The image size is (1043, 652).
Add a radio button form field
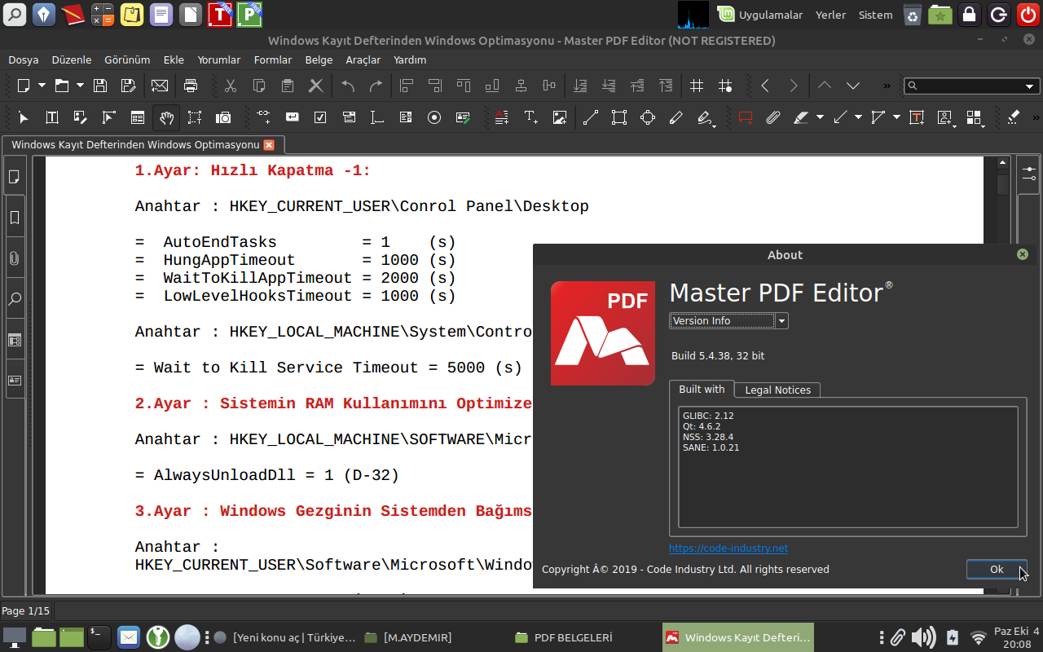pos(434,117)
